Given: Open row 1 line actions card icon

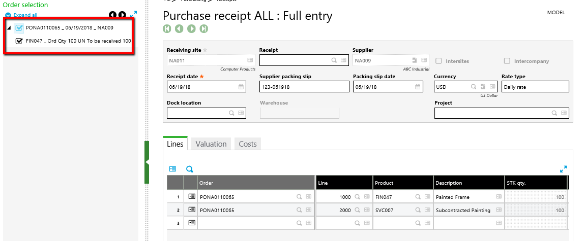Looking at the screenshot, I should point(192,196).
